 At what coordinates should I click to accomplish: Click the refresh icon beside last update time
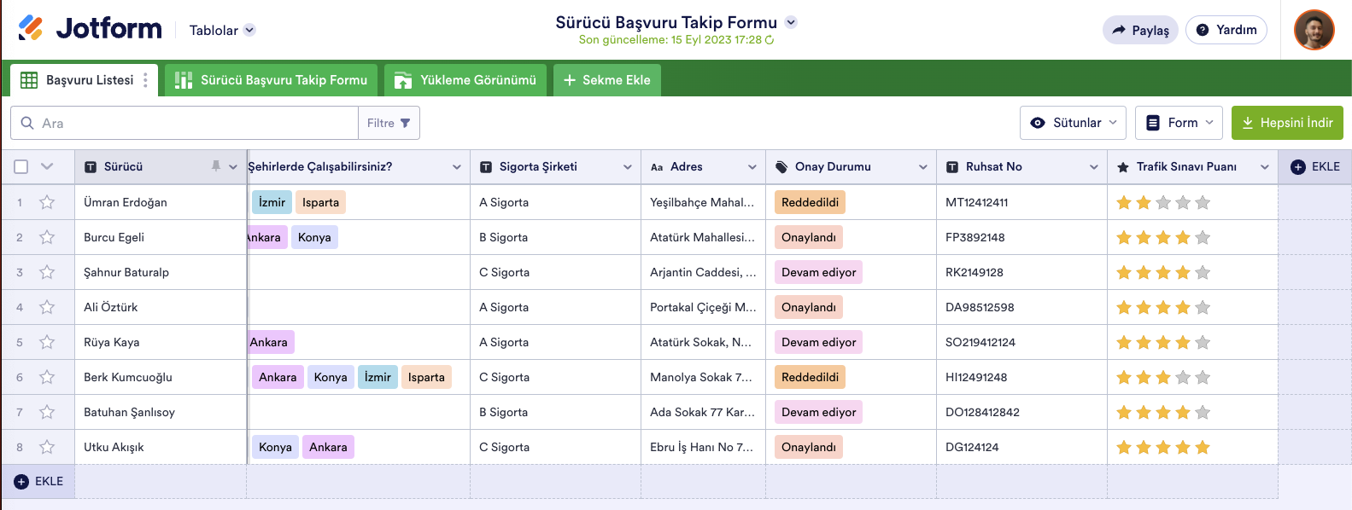click(x=770, y=40)
